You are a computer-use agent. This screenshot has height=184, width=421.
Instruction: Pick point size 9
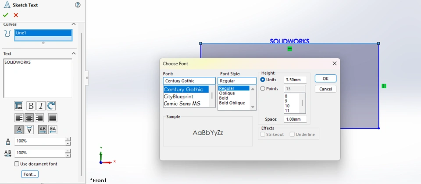tap(286, 101)
